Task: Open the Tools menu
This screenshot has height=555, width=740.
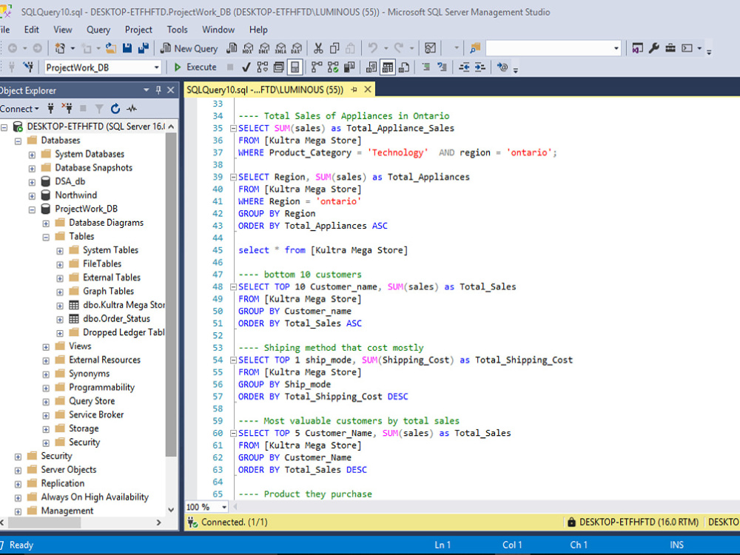Action: pos(177,30)
